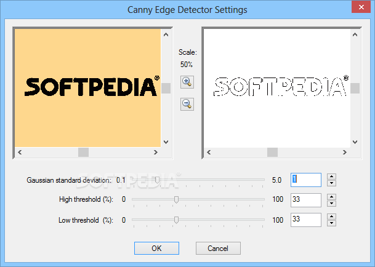Focus the High threshold value field
The image size is (375, 267).
point(306,200)
